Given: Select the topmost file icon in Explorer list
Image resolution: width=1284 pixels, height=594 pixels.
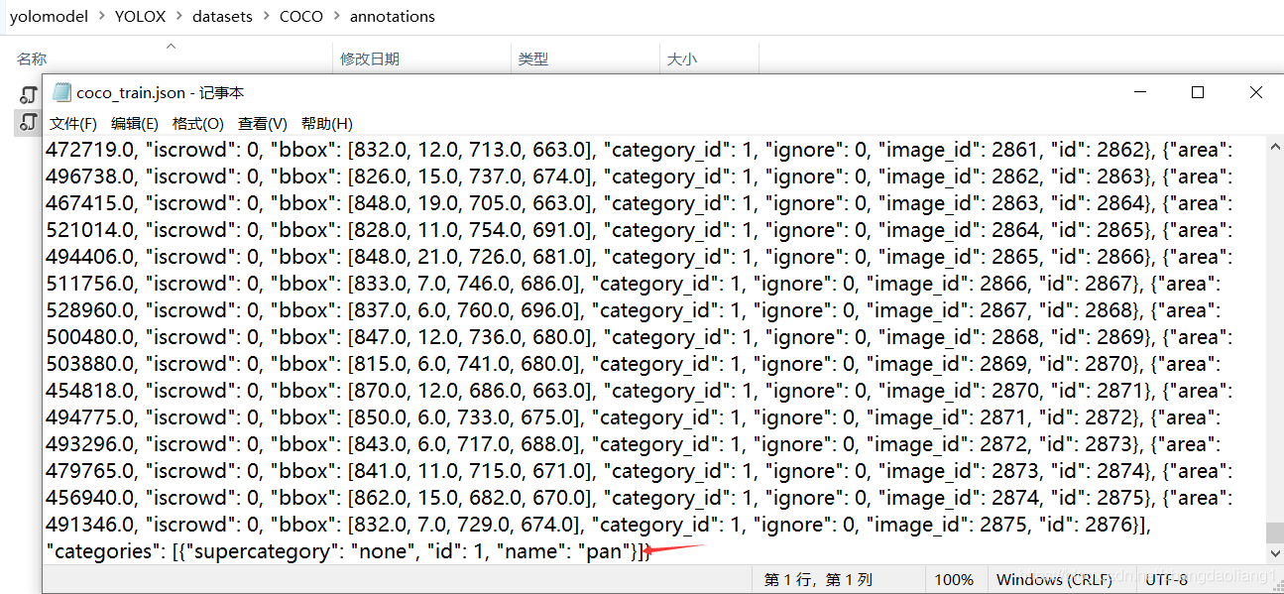Looking at the screenshot, I should pos(29,95).
